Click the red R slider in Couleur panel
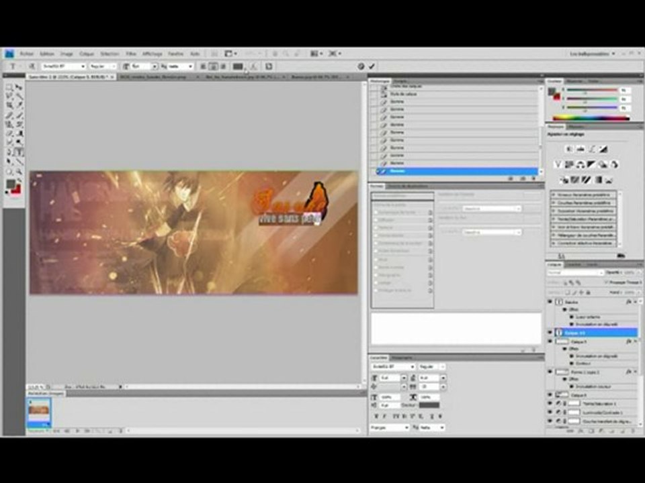 [593, 90]
